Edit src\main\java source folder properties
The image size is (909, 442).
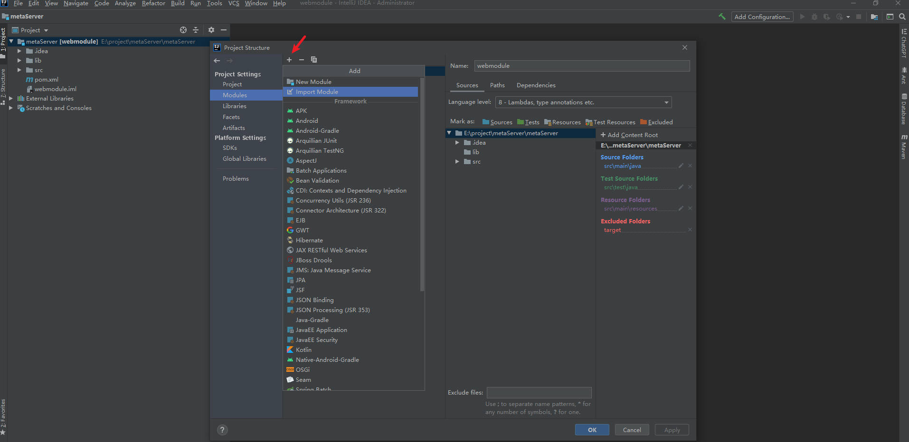click(681, 166)
